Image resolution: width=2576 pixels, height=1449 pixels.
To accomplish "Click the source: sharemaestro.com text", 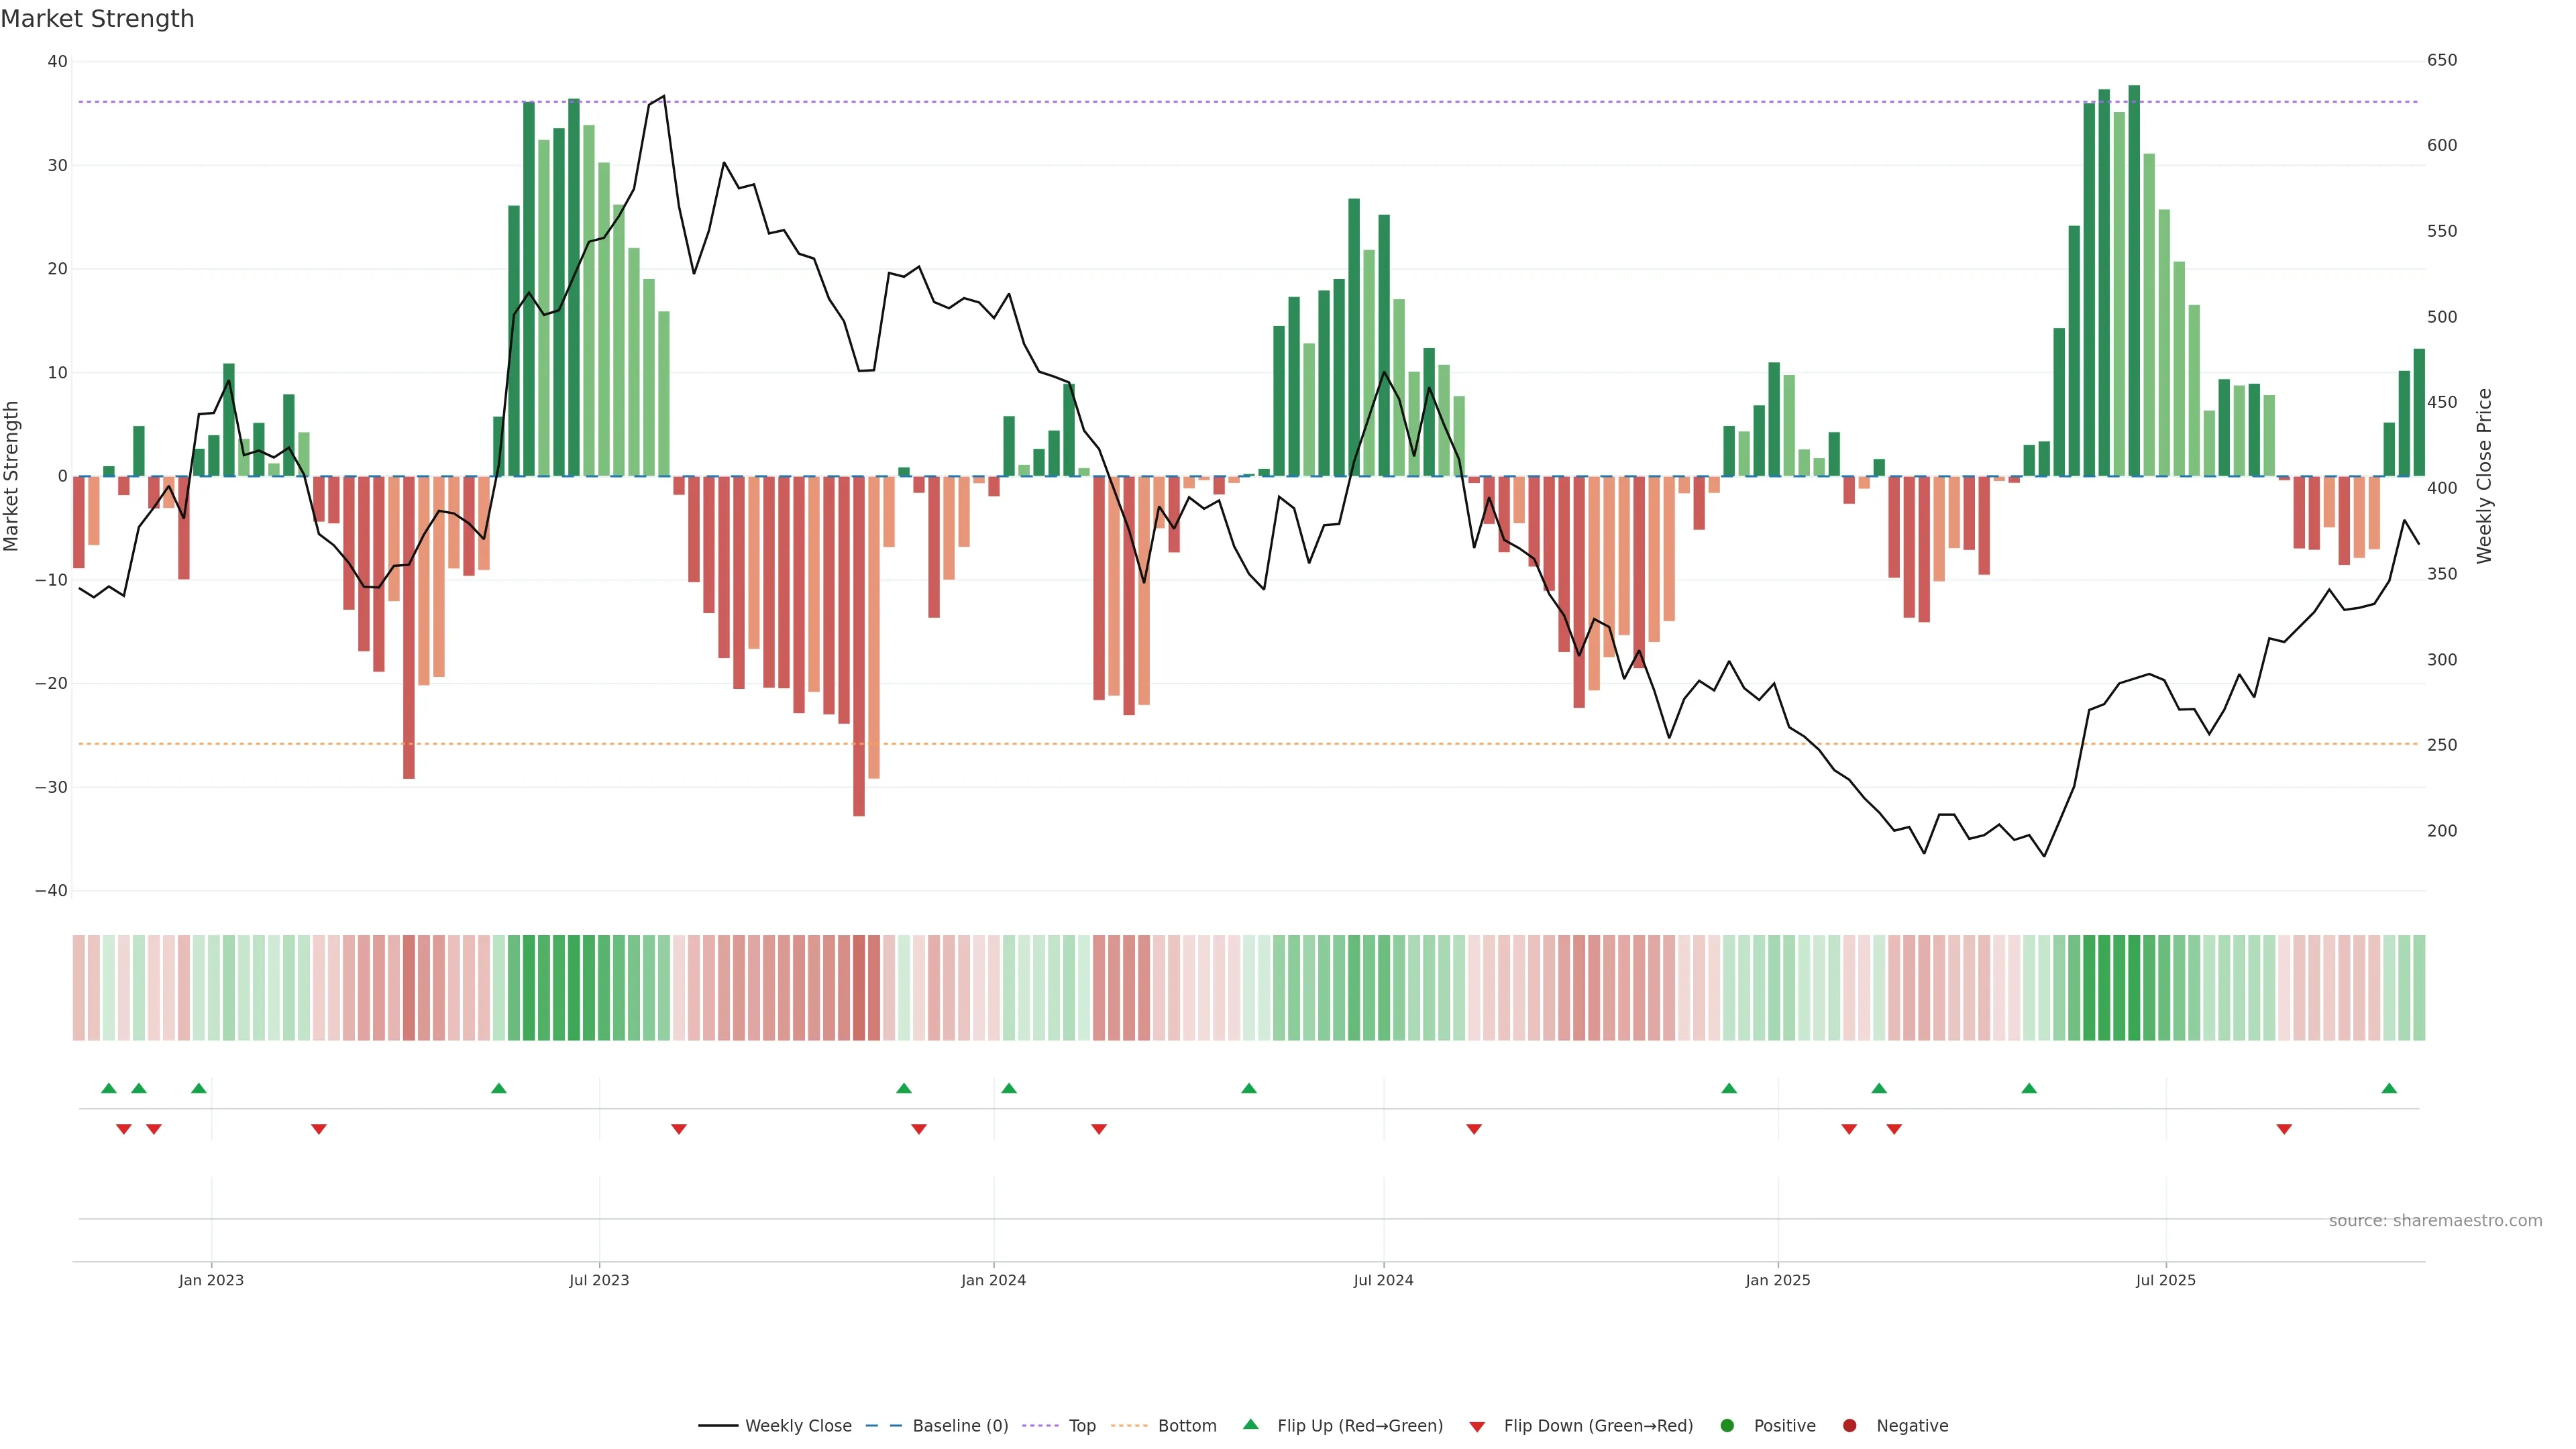I will [x=2435, y=1221].
